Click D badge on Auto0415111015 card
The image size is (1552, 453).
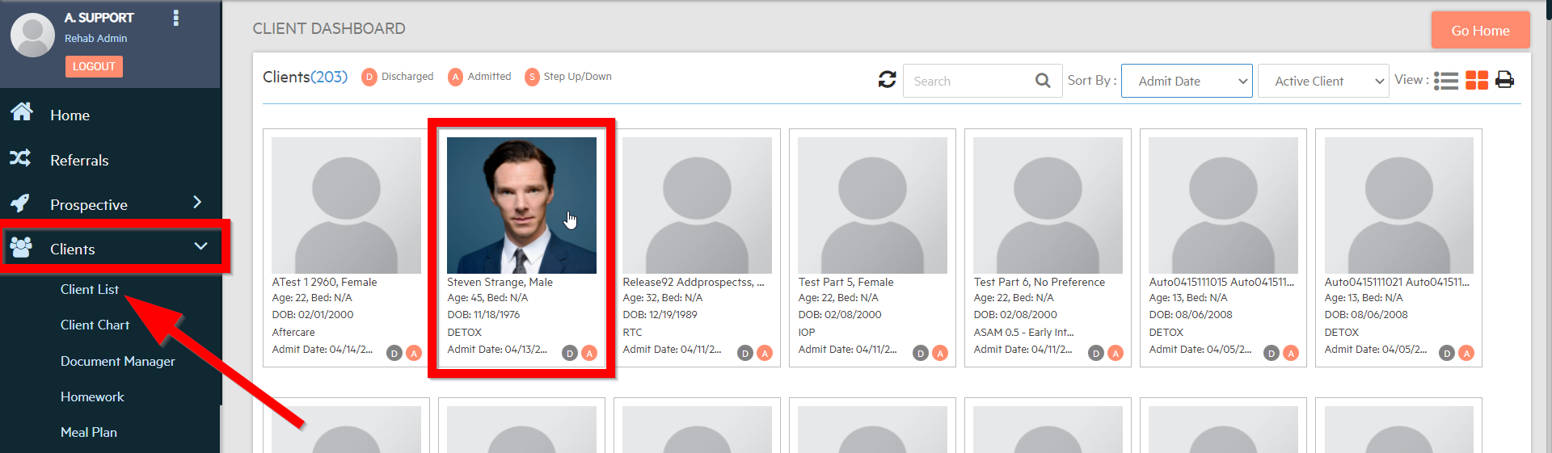click(1272, 353)
